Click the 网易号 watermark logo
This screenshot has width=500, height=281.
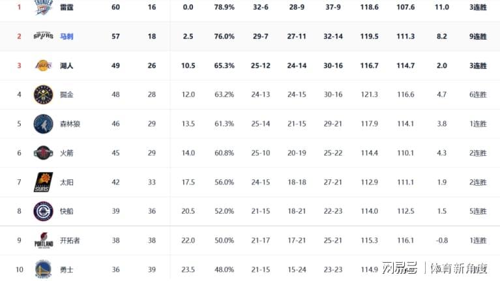(400, 267)
